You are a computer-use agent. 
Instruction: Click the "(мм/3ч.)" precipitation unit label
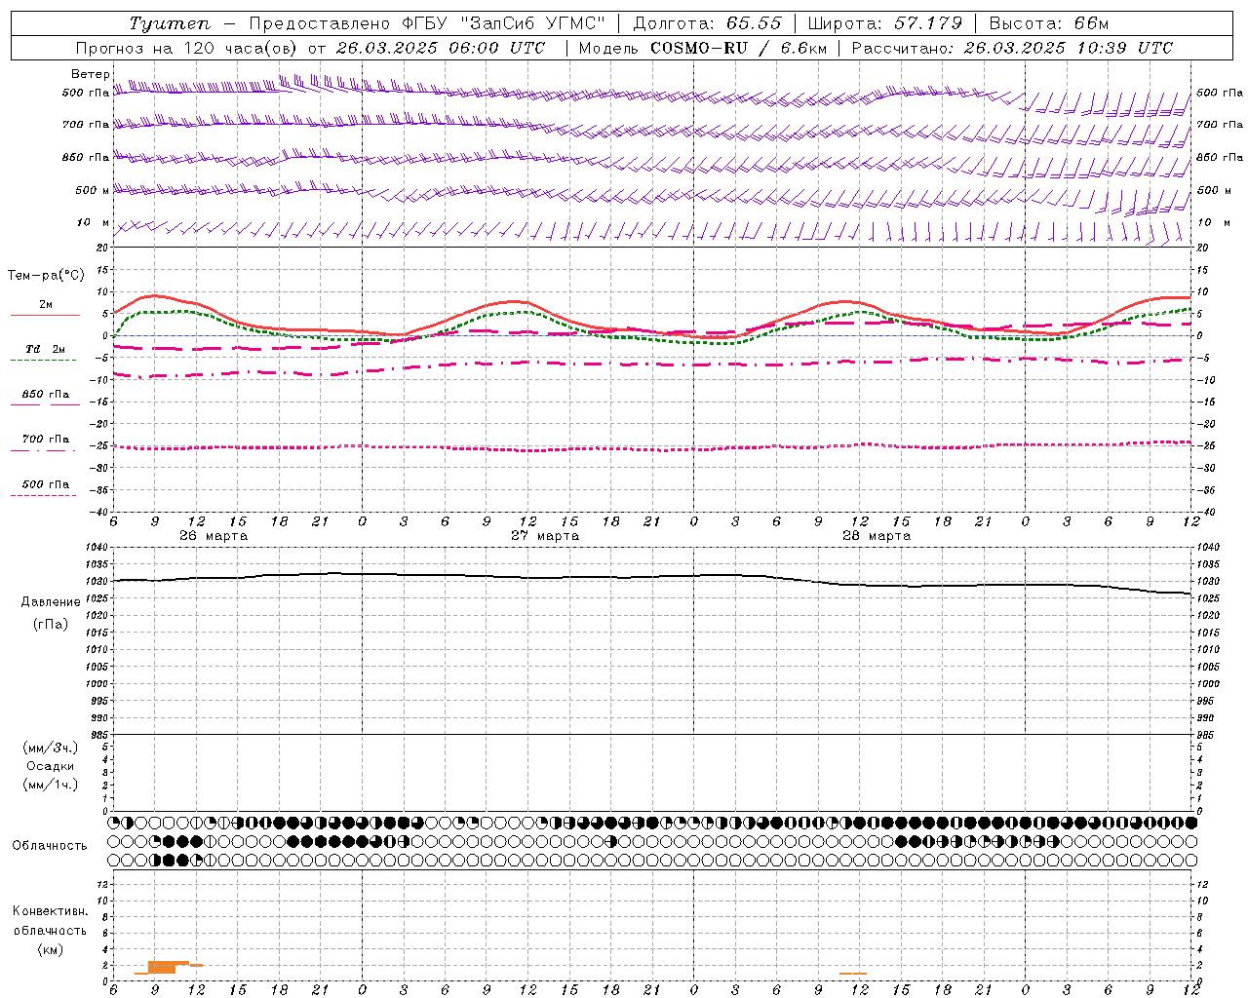51,748
